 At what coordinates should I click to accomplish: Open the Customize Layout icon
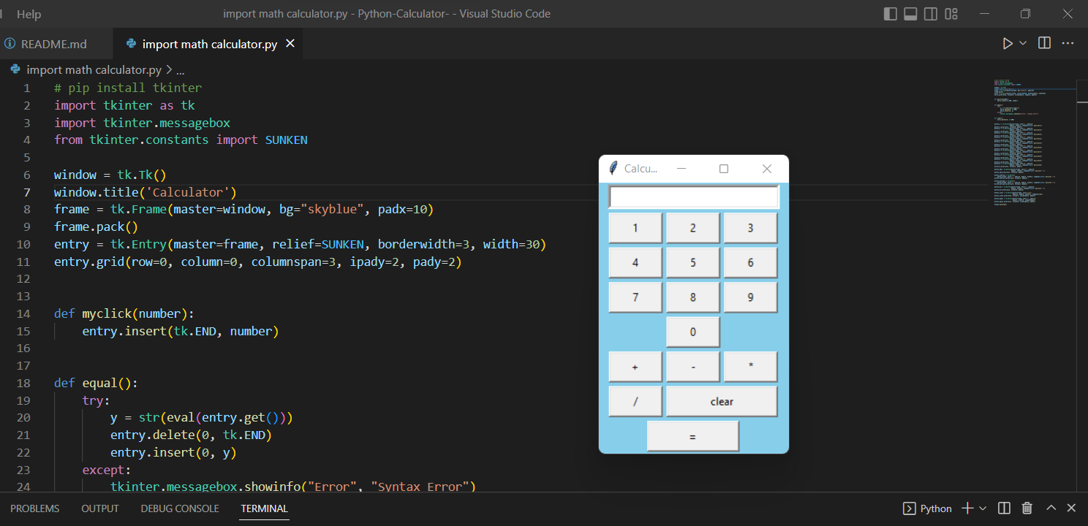coord(951,14)
